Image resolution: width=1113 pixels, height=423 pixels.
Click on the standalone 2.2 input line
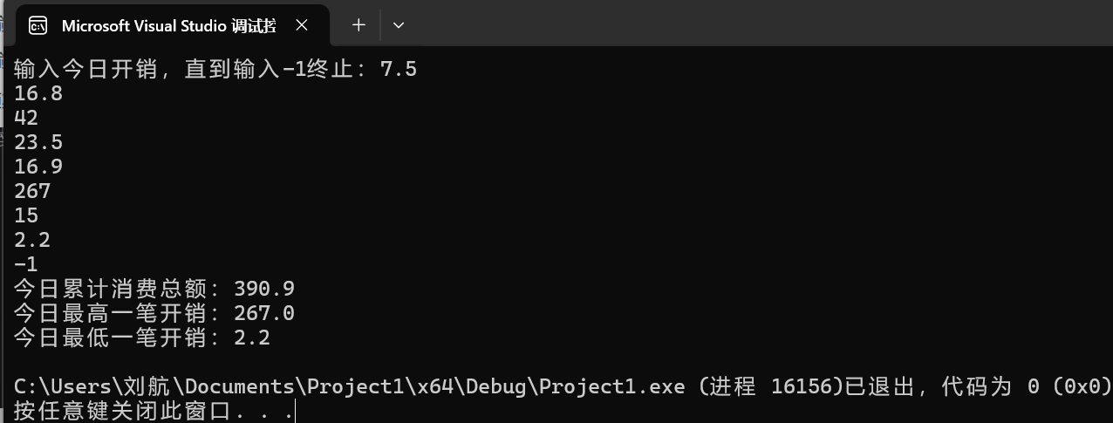[x=32, y=240]
